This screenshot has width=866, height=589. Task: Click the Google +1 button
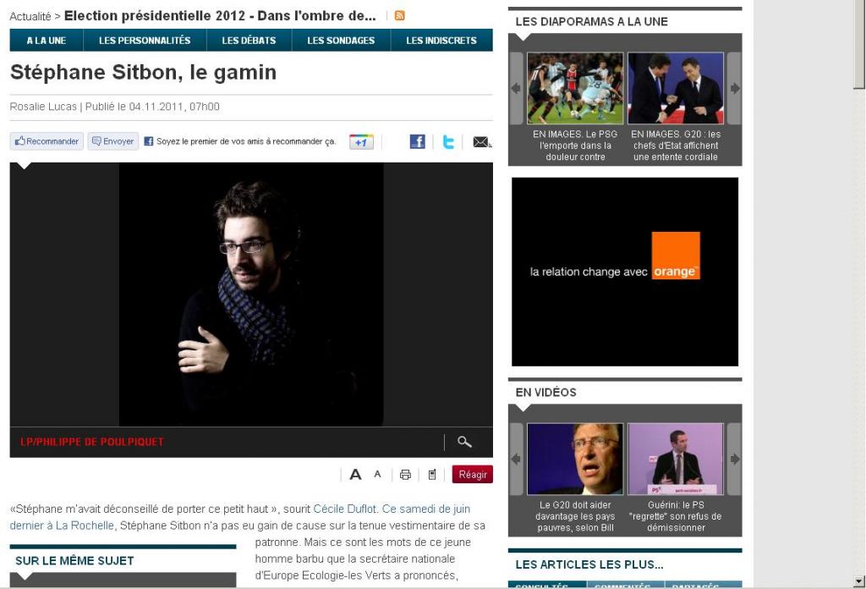point(361,142)
